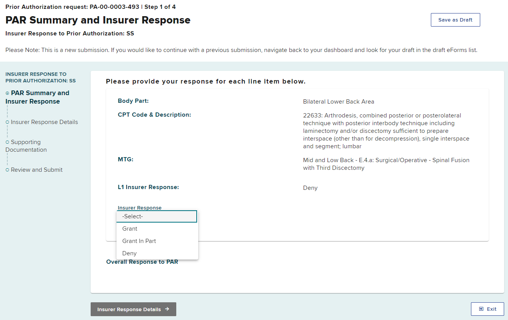Click circle icon beside PAR Summary step
Image resolution: width=508 pixels, height=320 pixels.
point(7,93)
